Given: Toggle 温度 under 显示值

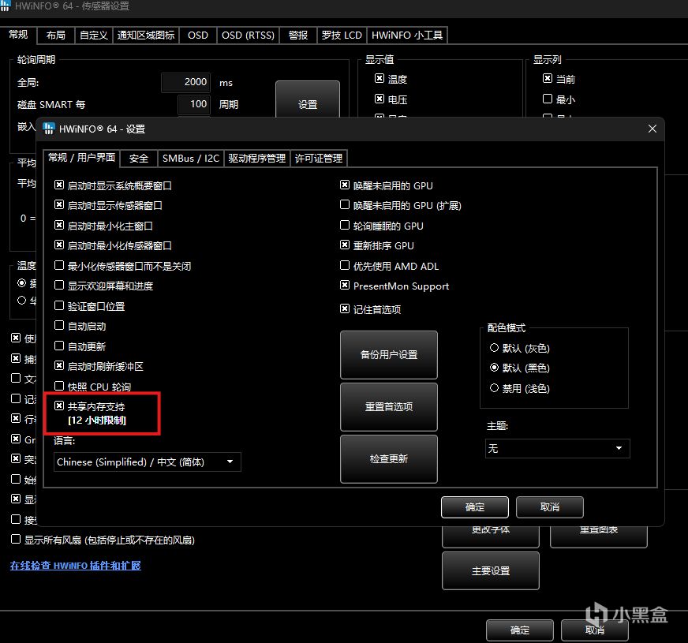Looking at the screenshot, I should pyautogui.click(x=380, y=78).
